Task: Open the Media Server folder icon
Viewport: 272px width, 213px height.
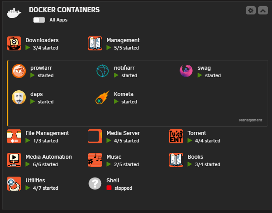Action: (95, 136)
